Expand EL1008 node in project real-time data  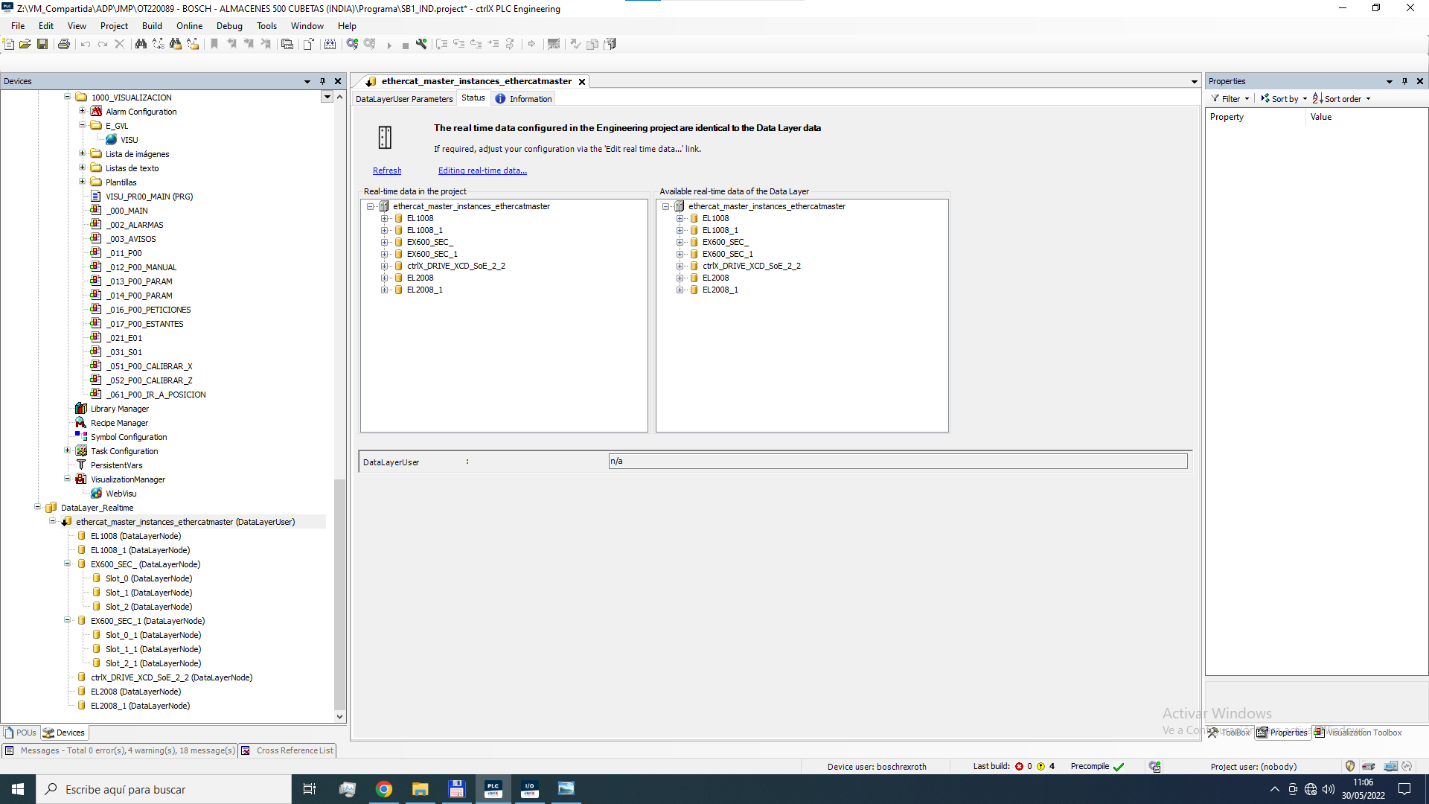point(385,218)
